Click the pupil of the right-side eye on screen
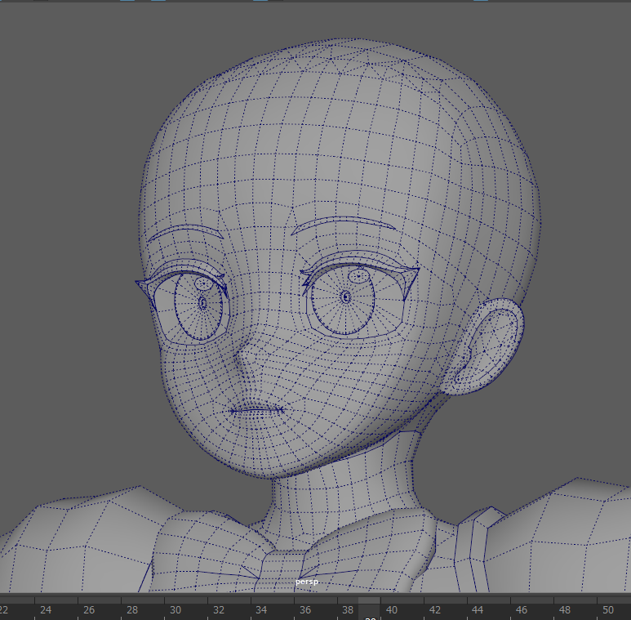Image resolution: width=631 pixels, height=620 pixels. point(345,297)
